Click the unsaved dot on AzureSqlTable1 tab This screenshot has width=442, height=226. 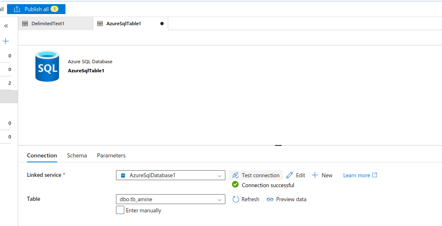point(162,24)
